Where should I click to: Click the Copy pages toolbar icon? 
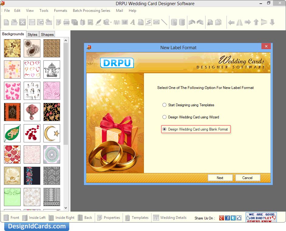pos(218,22)
